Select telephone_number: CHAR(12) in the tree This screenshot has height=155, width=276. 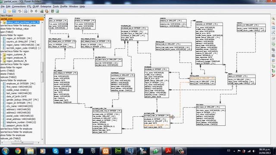21,122
